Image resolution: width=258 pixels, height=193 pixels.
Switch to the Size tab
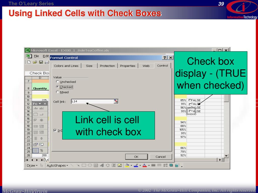point(89,66)
